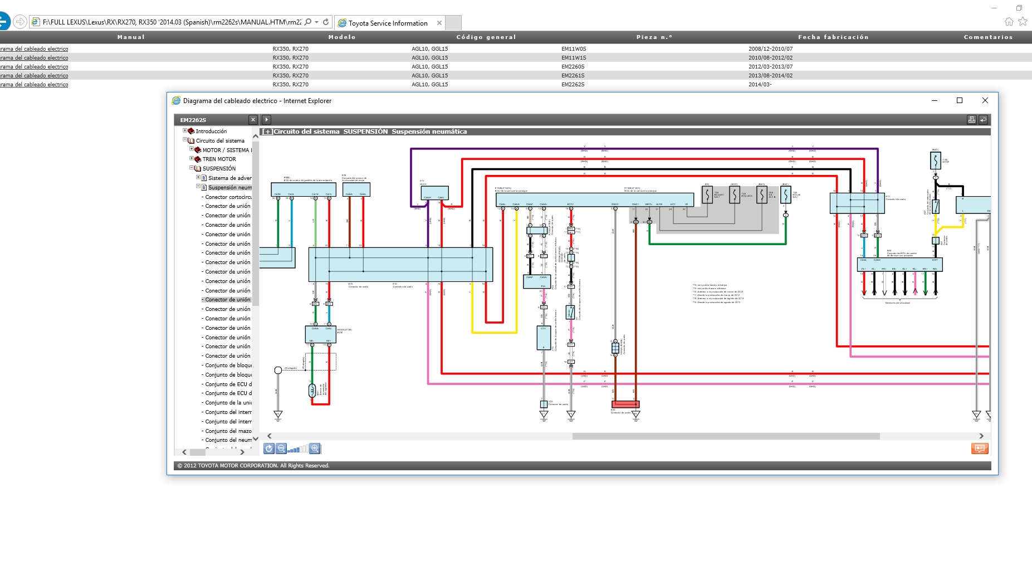Open the orange comment feedback icon

(x=979, y=449)
